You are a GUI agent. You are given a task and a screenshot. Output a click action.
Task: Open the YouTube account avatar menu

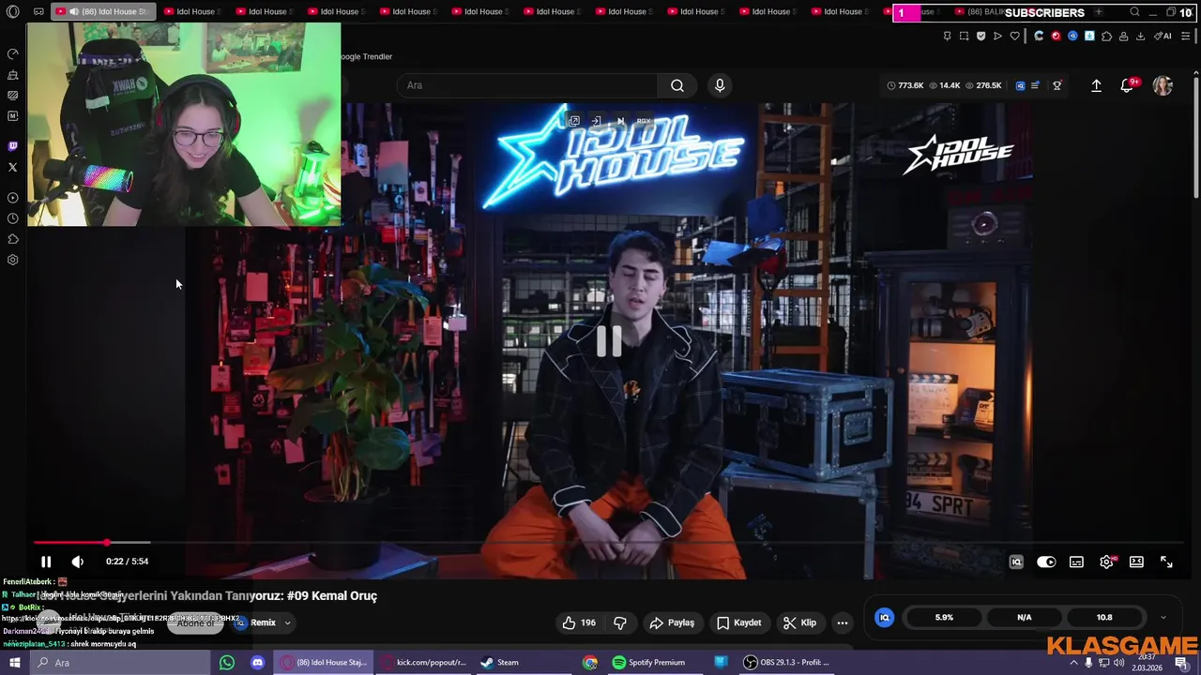pos(1163,85)
